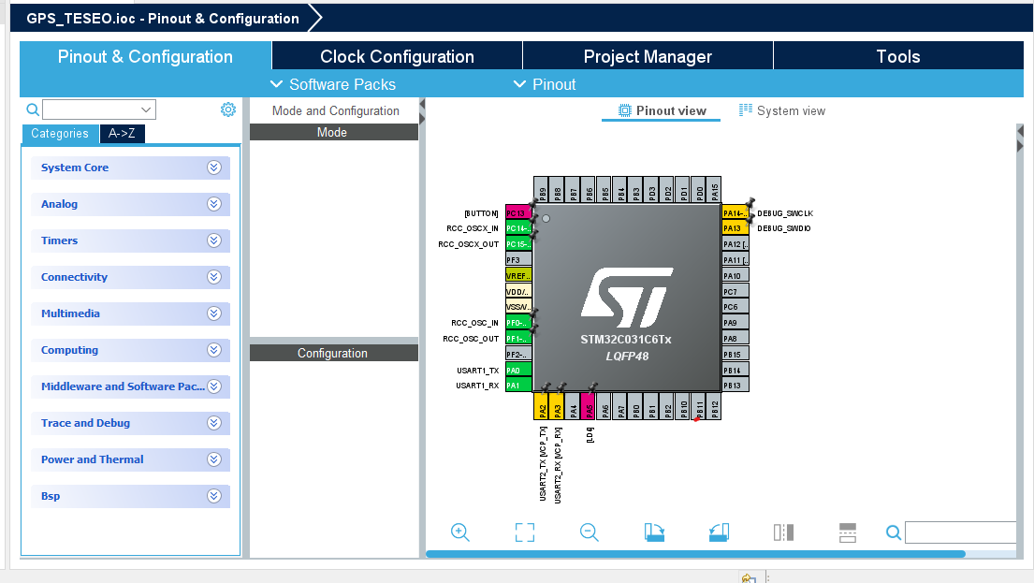Viewport: 1034px width, 583px height.
Task: Click the Mode section header
Action: pos(334,133)
